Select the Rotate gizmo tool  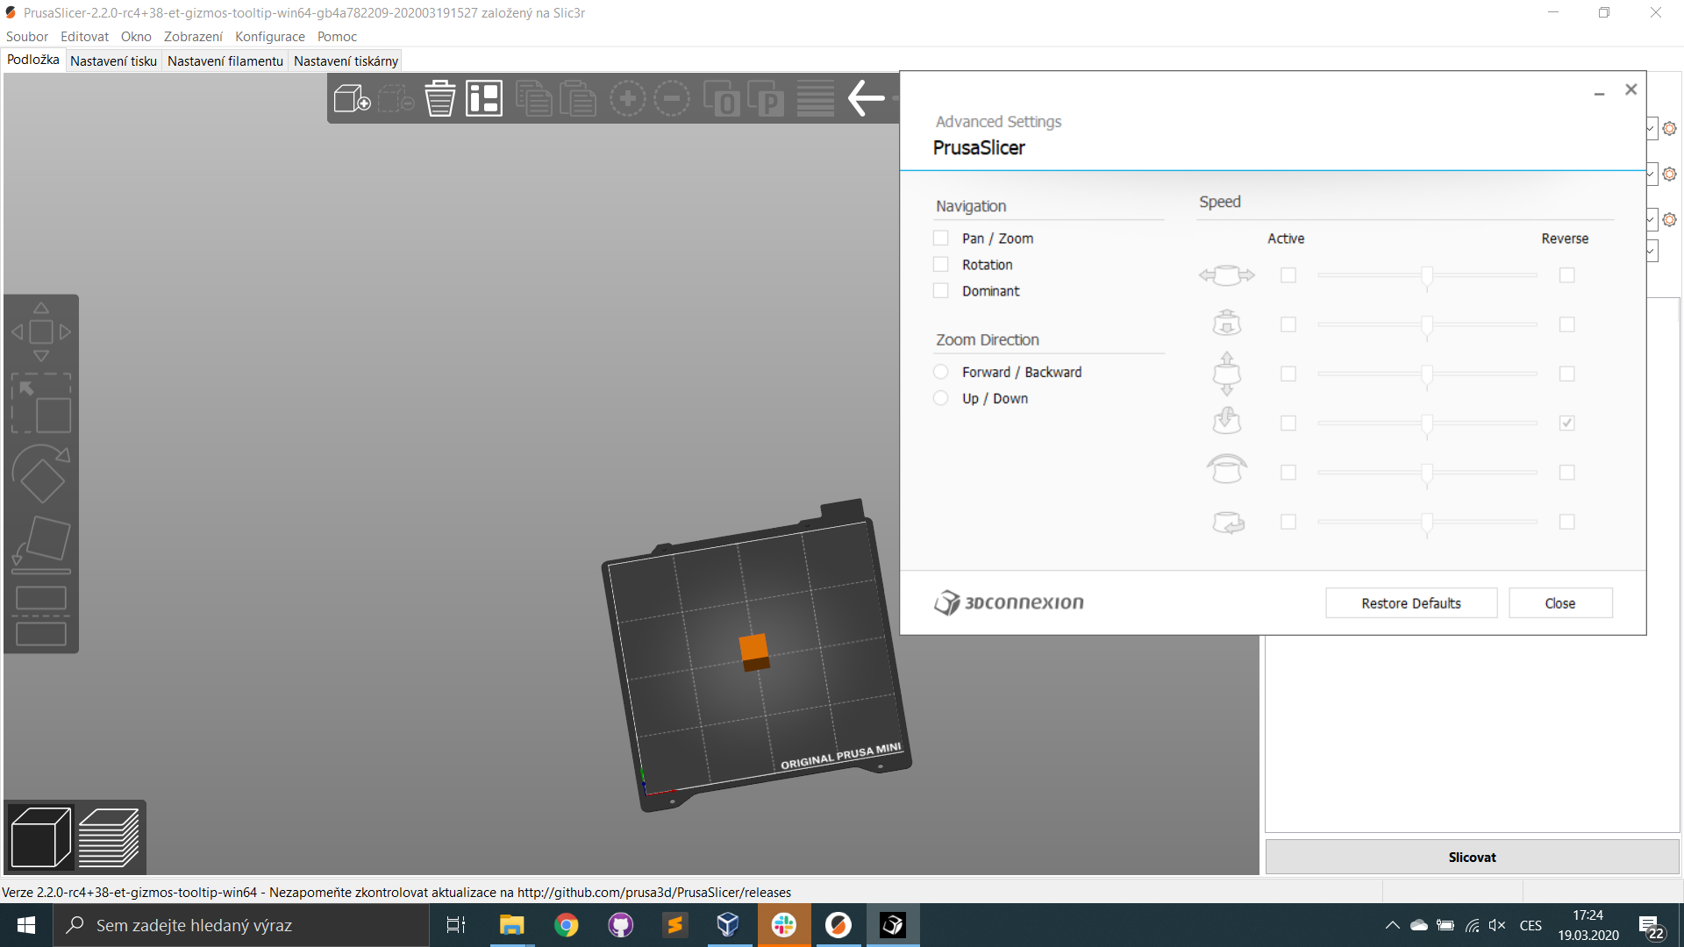tap(41, 473)
